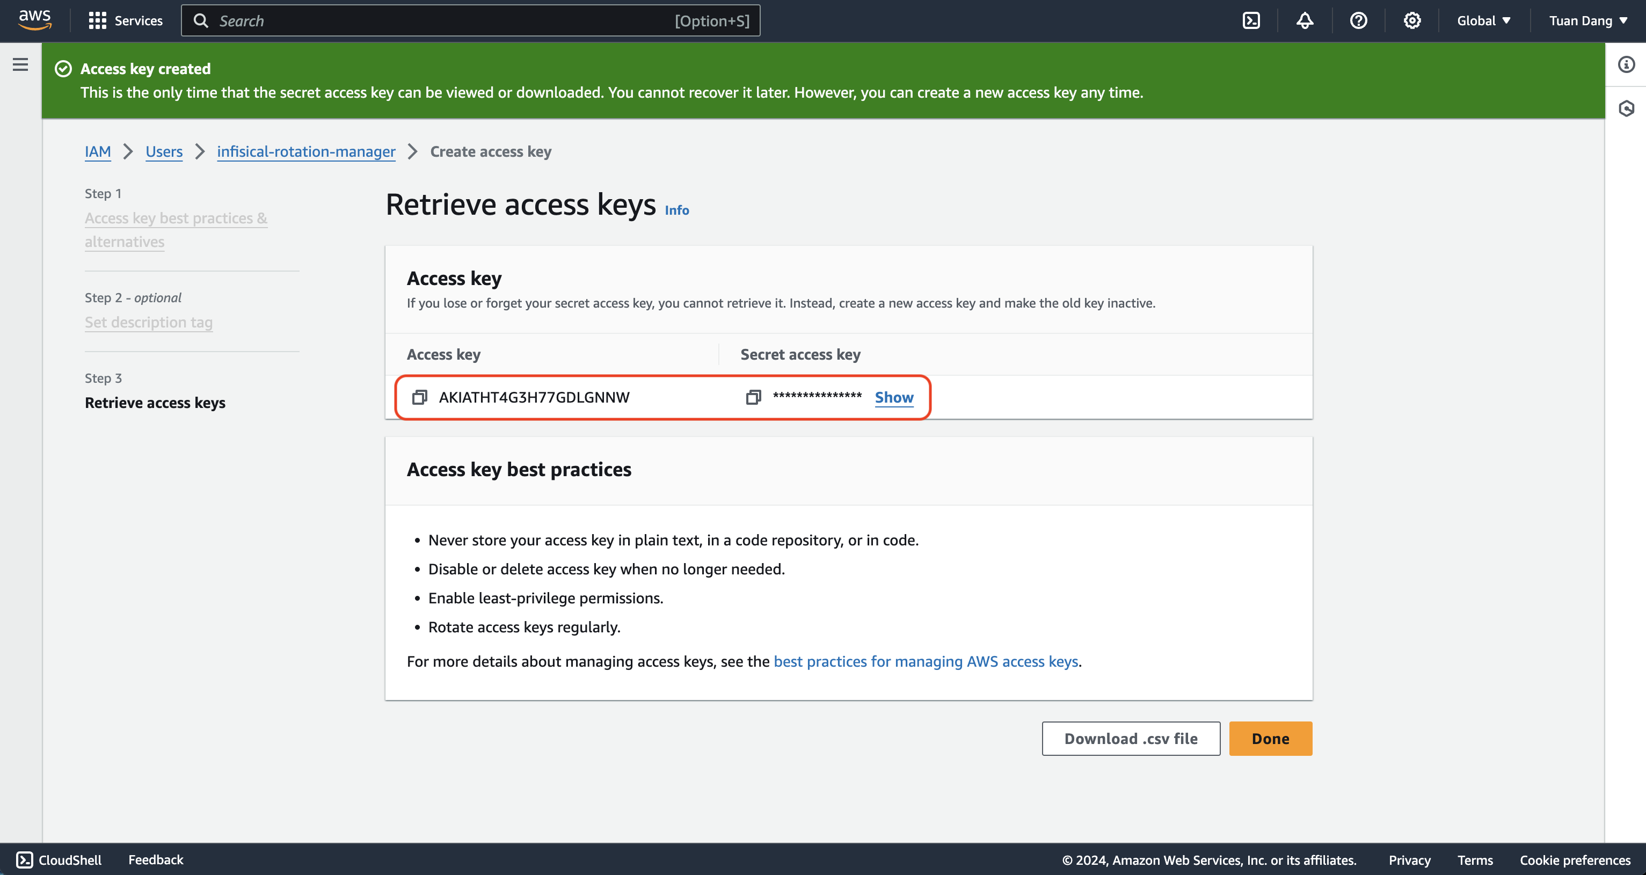Click the Access key column header
1646x875 pixels.
tap(443, 354)
